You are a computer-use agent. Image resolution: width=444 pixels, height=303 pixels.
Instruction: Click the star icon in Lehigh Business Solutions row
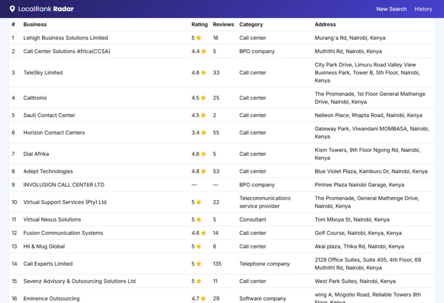[199, 37]
